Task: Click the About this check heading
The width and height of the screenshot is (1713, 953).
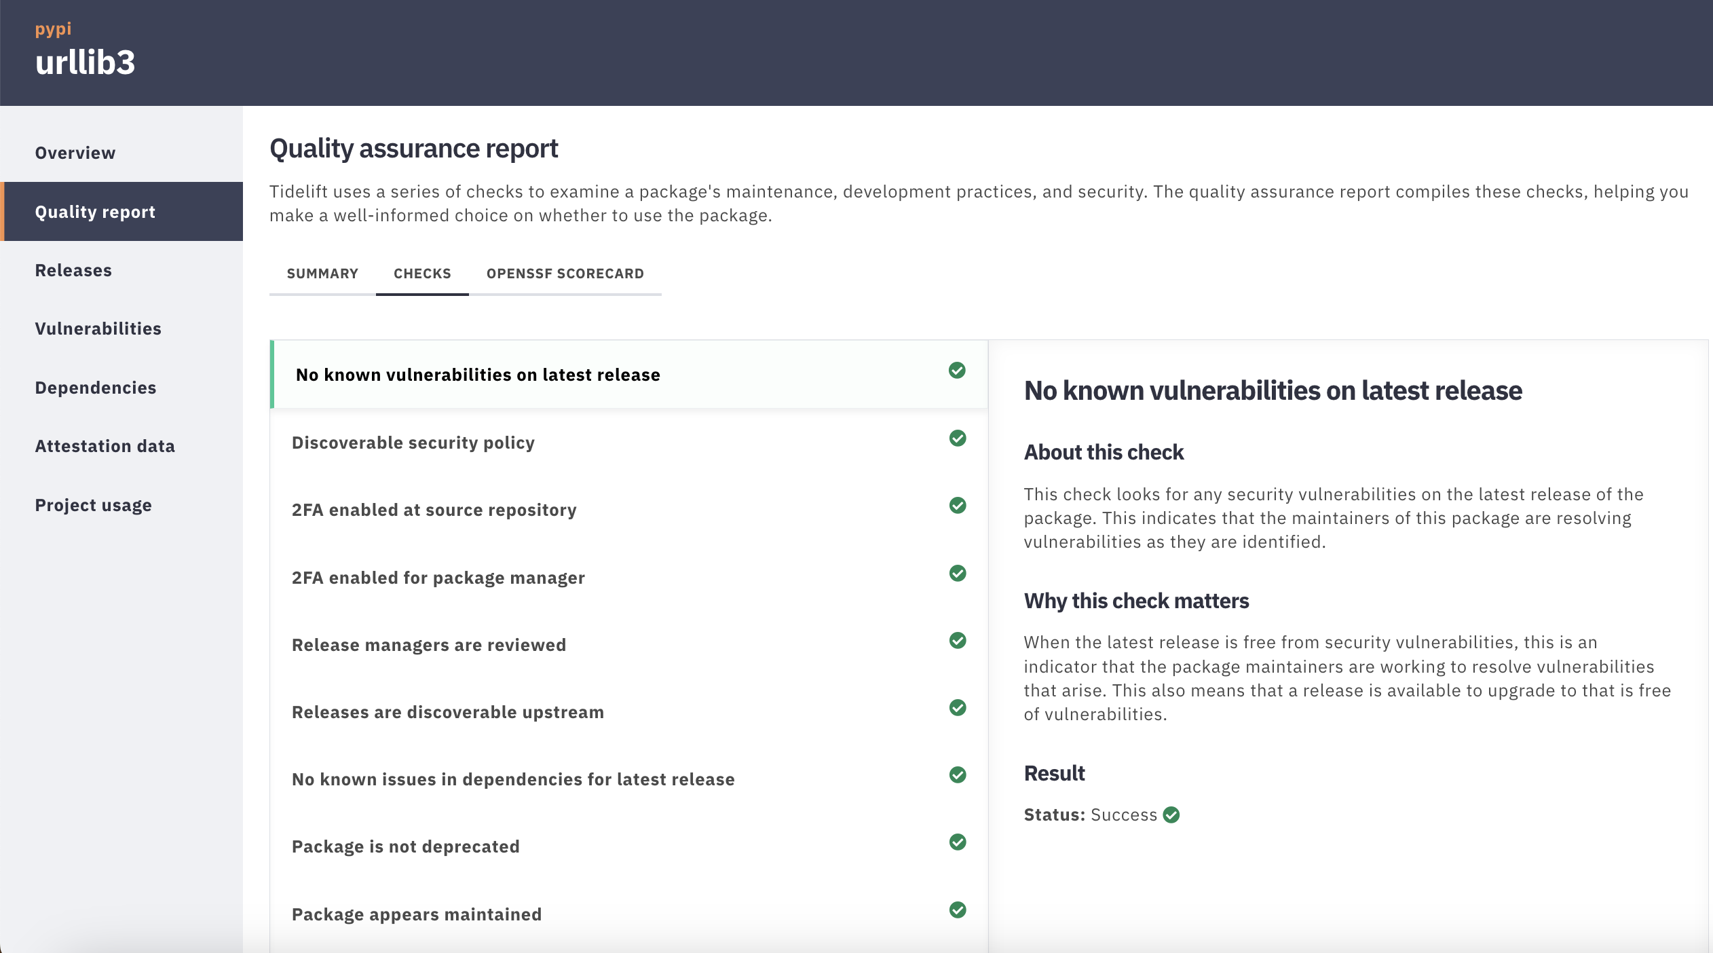Action: [1104, 452]
